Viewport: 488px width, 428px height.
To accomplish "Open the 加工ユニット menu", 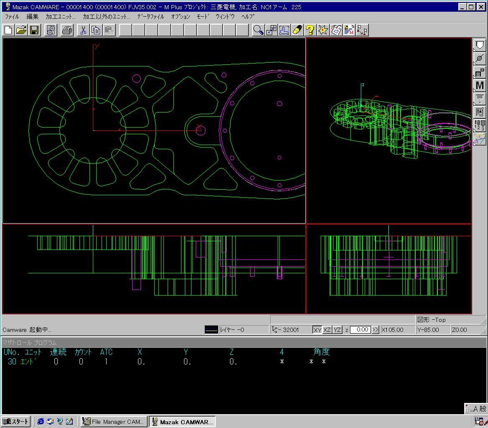I will [x=61, y=17].
